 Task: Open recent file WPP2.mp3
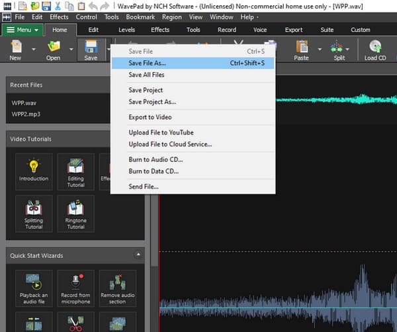[26, 114]
